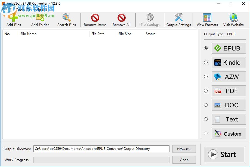Click the Visit Website globe icon
Image resolution: width=250 pixels, height=167 pixels.
[233, 17]
